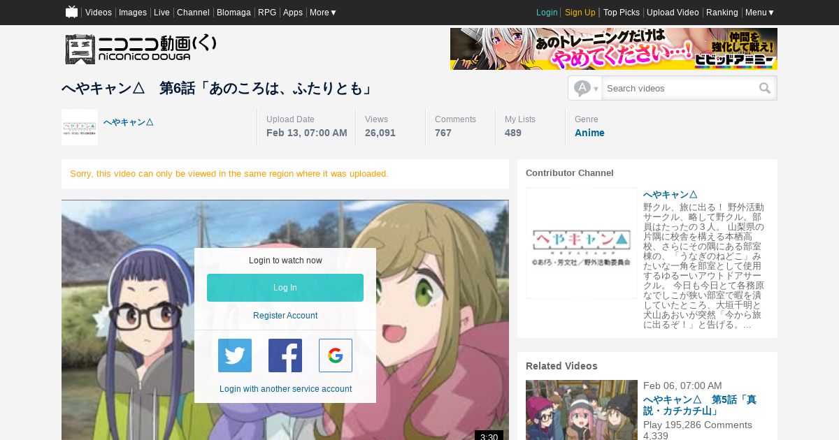This screenshot has width=839, height=440.
Task: Click the 3:30 duration label on video
Action: tap(489, 437)
